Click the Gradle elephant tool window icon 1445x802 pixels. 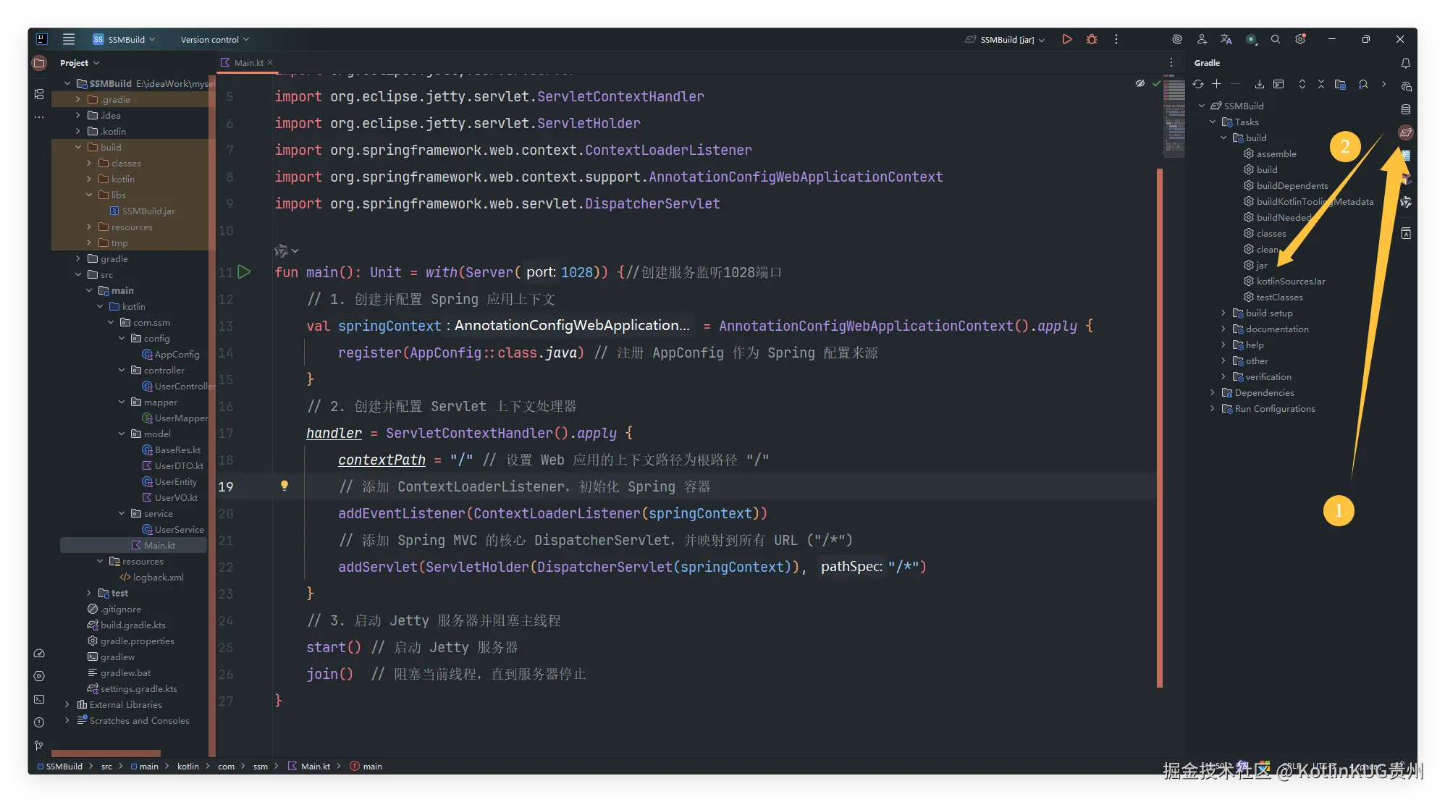(x=1406, y=132)
